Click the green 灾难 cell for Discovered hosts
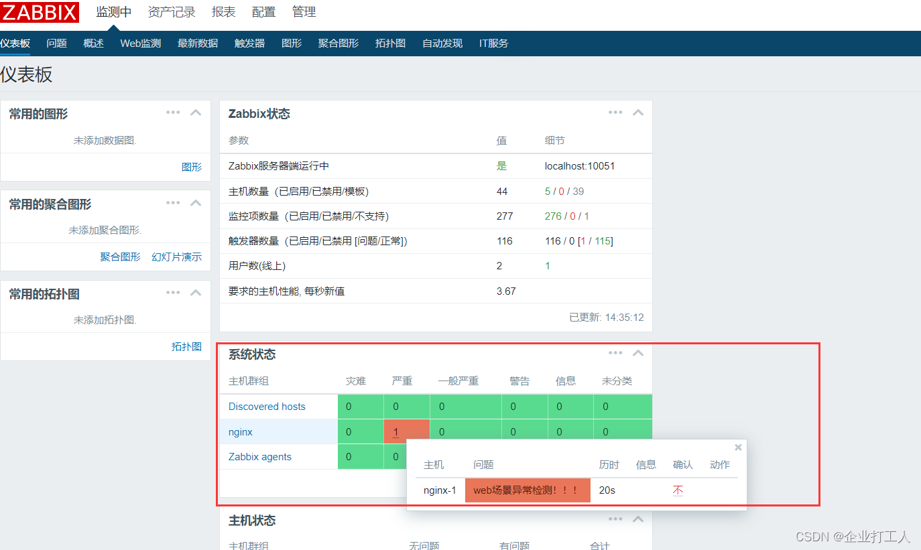 point(361,407)
